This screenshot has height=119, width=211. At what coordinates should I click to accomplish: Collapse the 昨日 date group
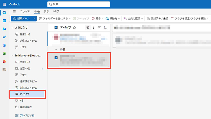pos(56,49)
